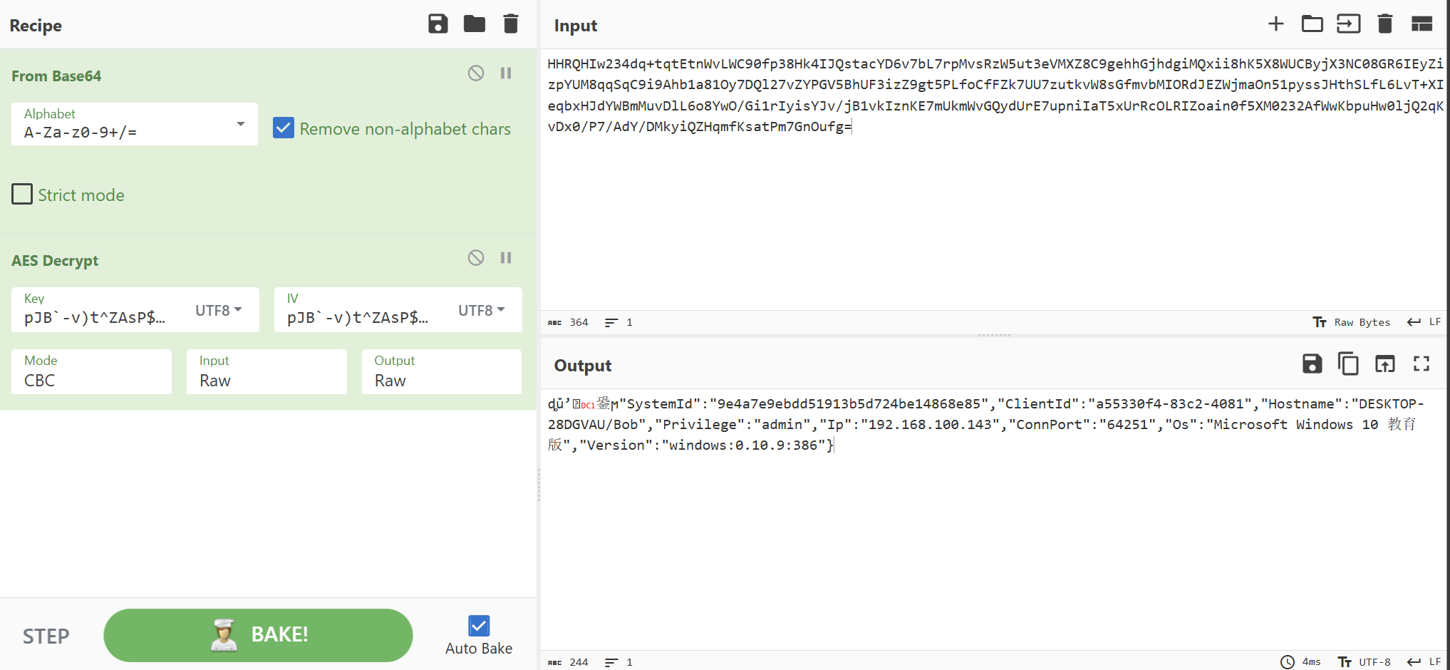
Task: Set breakpoint on AES Decrypt operation
Action: coord(506,257)
